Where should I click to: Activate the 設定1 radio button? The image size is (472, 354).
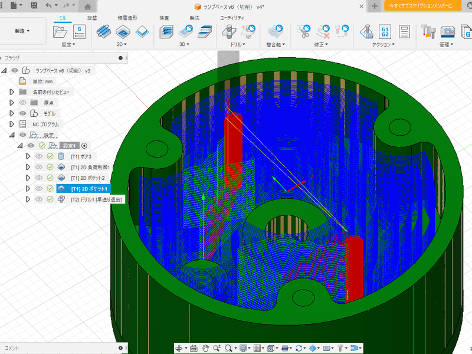click(84, 146)
